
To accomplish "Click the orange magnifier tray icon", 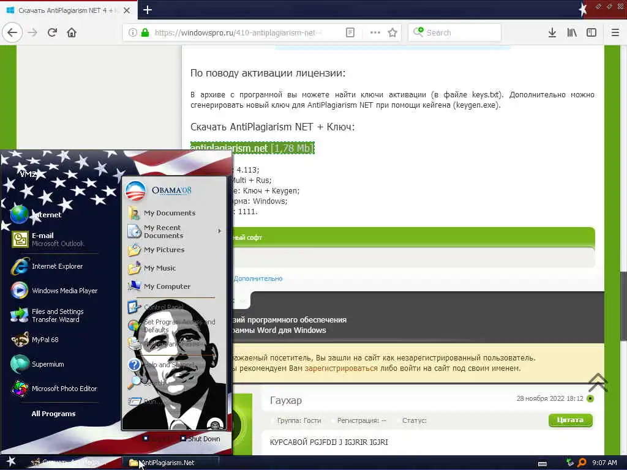I will click(582, 463).
